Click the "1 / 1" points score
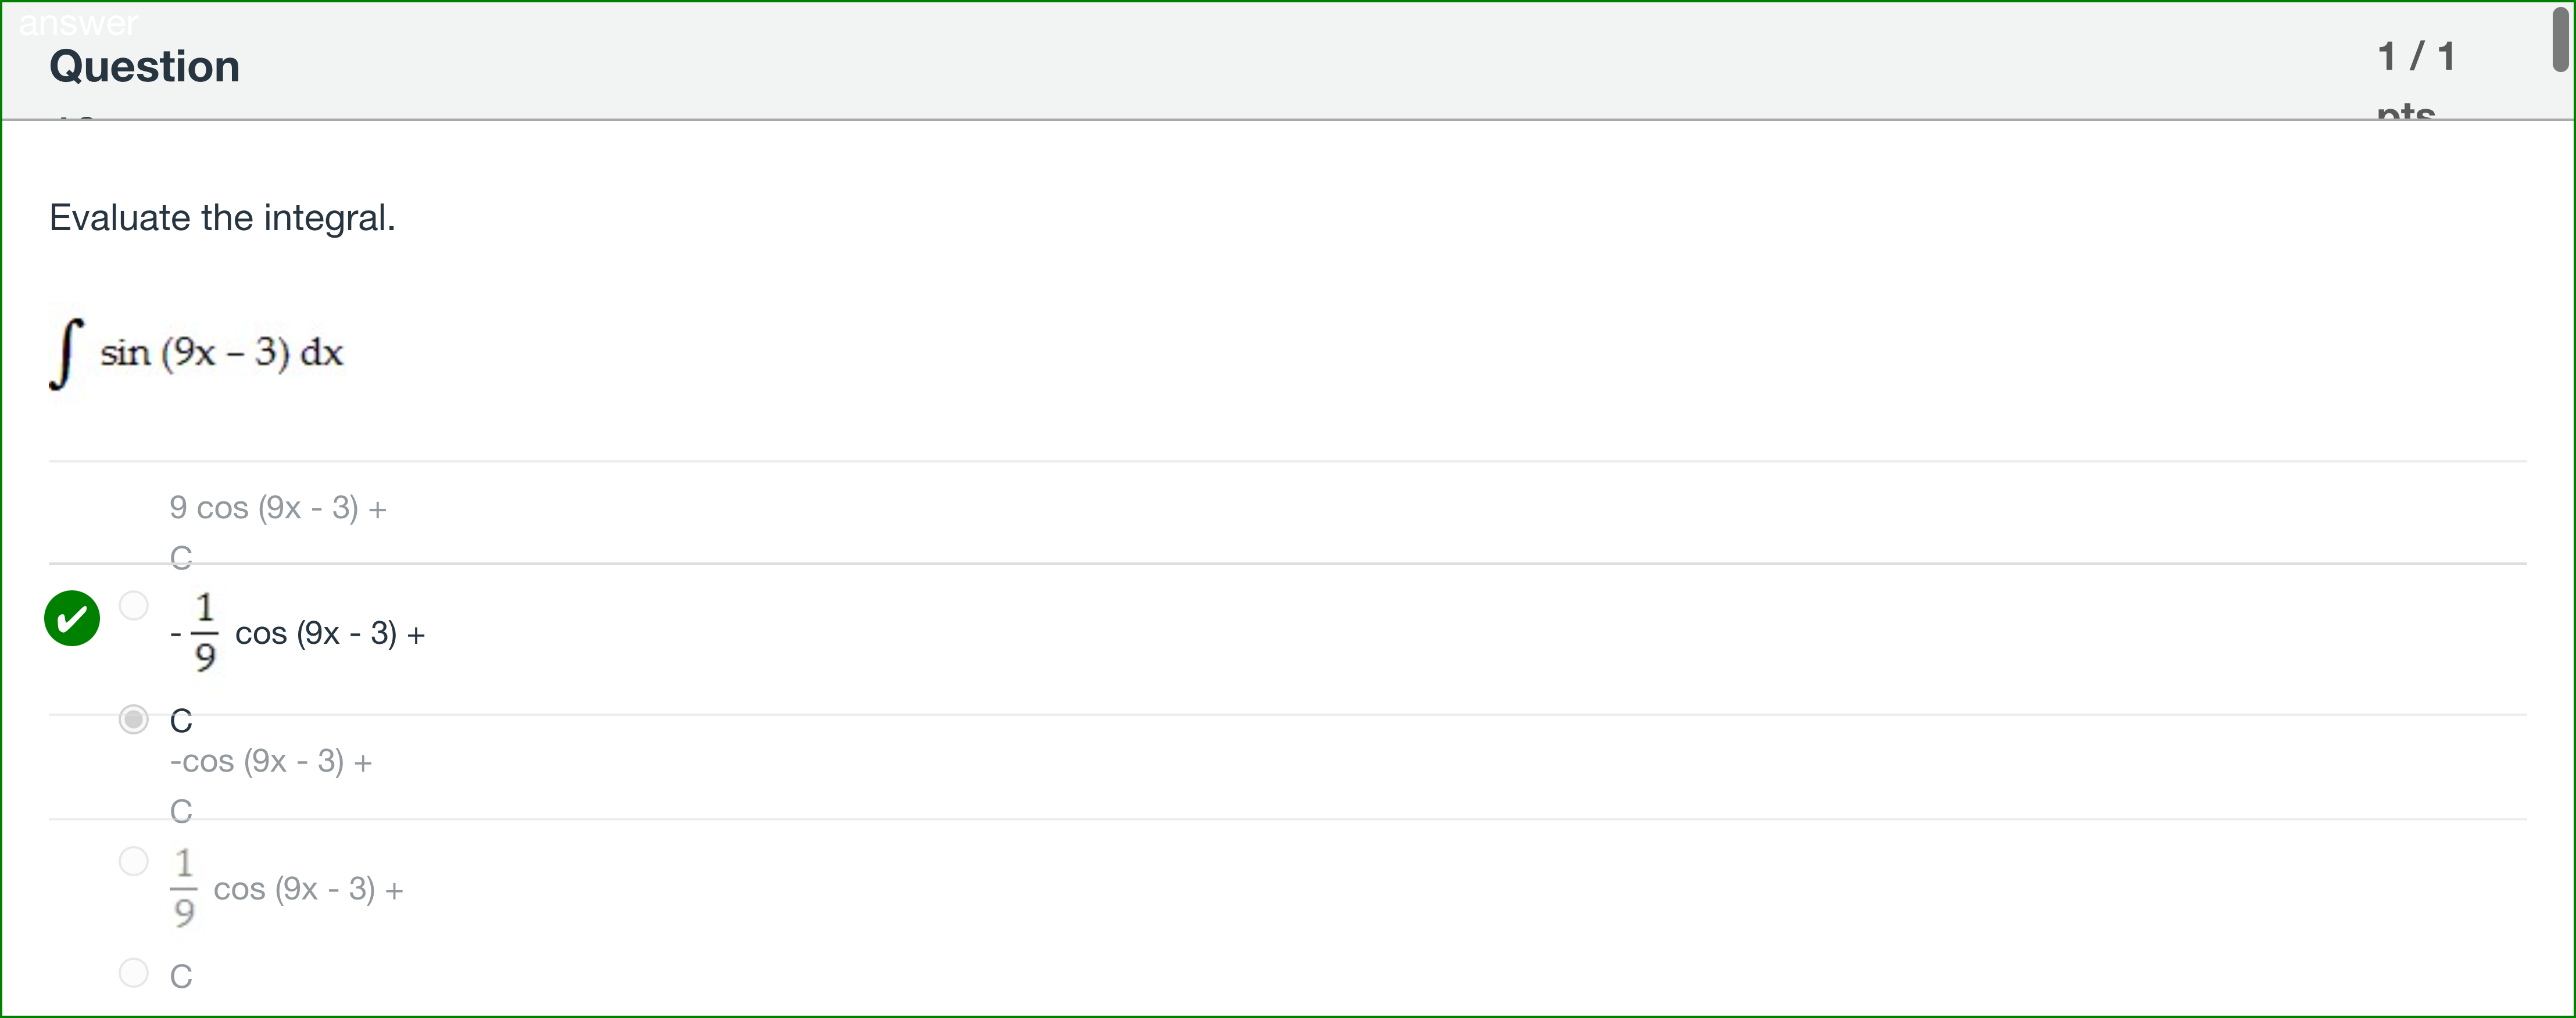 pos(2416,56)
